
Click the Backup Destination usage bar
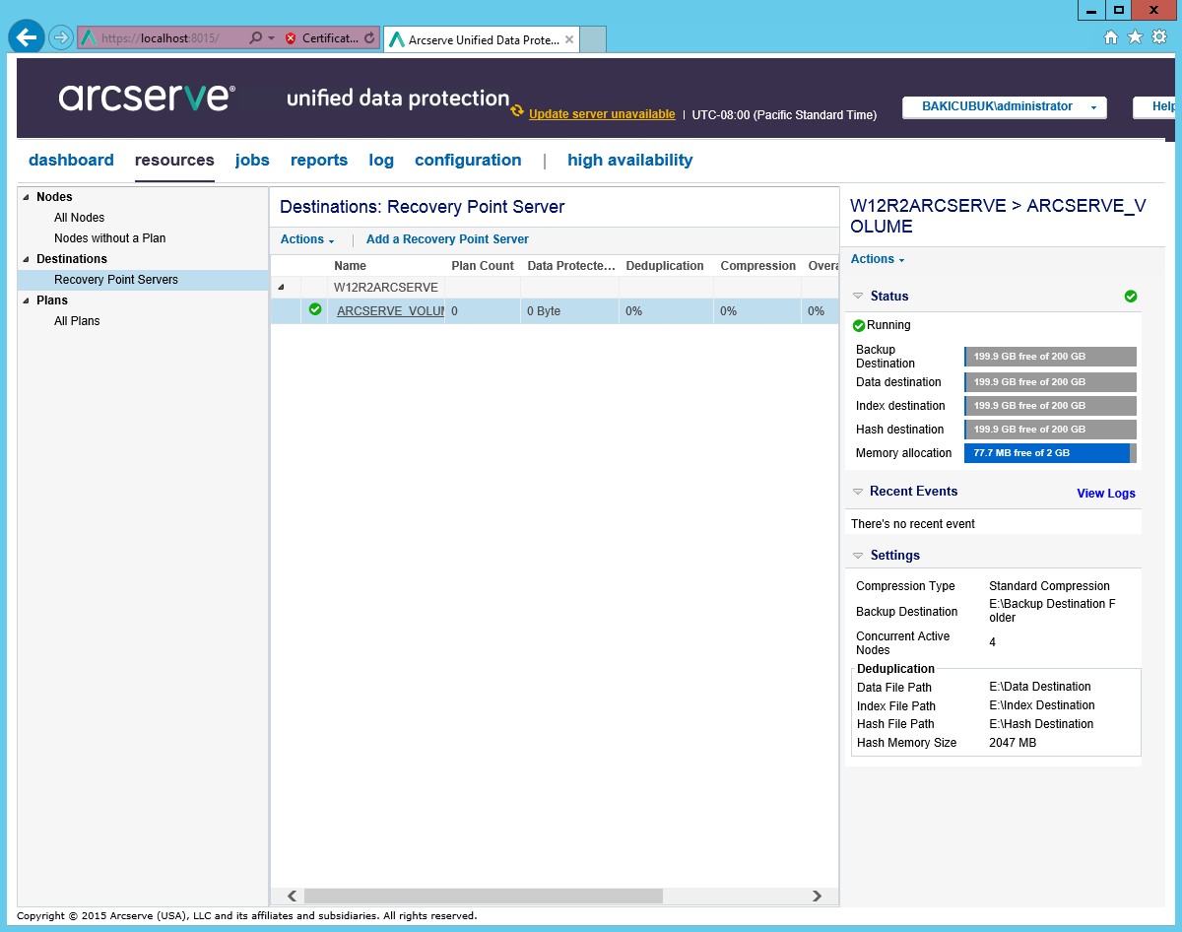tap(1050, 357)
